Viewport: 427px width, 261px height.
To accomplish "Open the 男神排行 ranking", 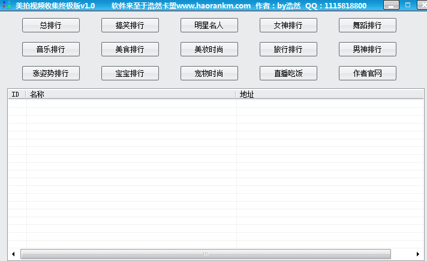I will point(368,49).
